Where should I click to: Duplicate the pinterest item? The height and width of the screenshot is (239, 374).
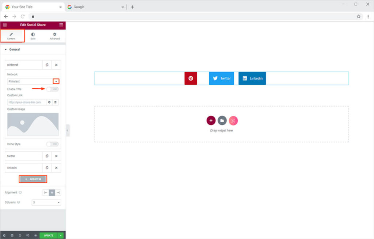(x=47, y=65)
